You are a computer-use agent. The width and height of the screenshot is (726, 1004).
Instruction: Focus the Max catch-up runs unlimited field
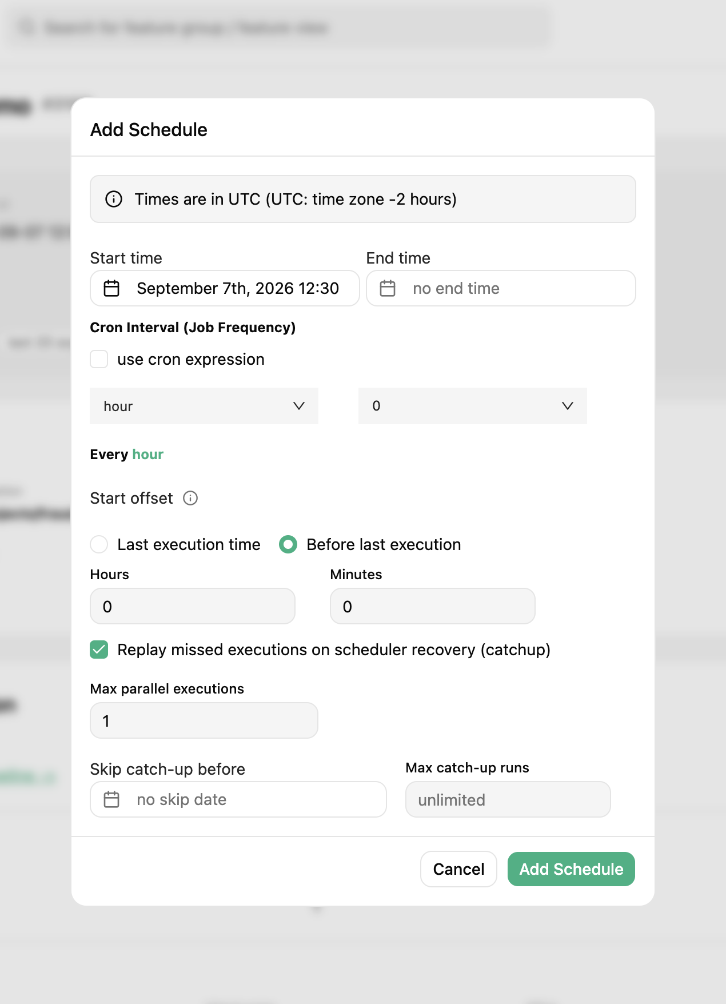click(508, 799)
